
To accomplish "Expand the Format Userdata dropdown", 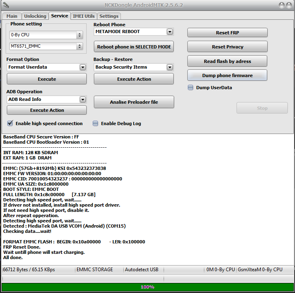I will (x=83, y=67).
